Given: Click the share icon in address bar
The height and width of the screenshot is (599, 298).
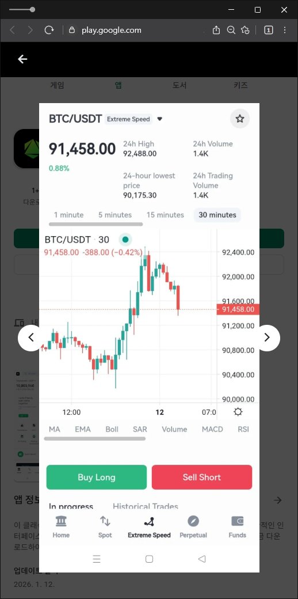Looking at the screenshot, I should [x=216, y=30].
